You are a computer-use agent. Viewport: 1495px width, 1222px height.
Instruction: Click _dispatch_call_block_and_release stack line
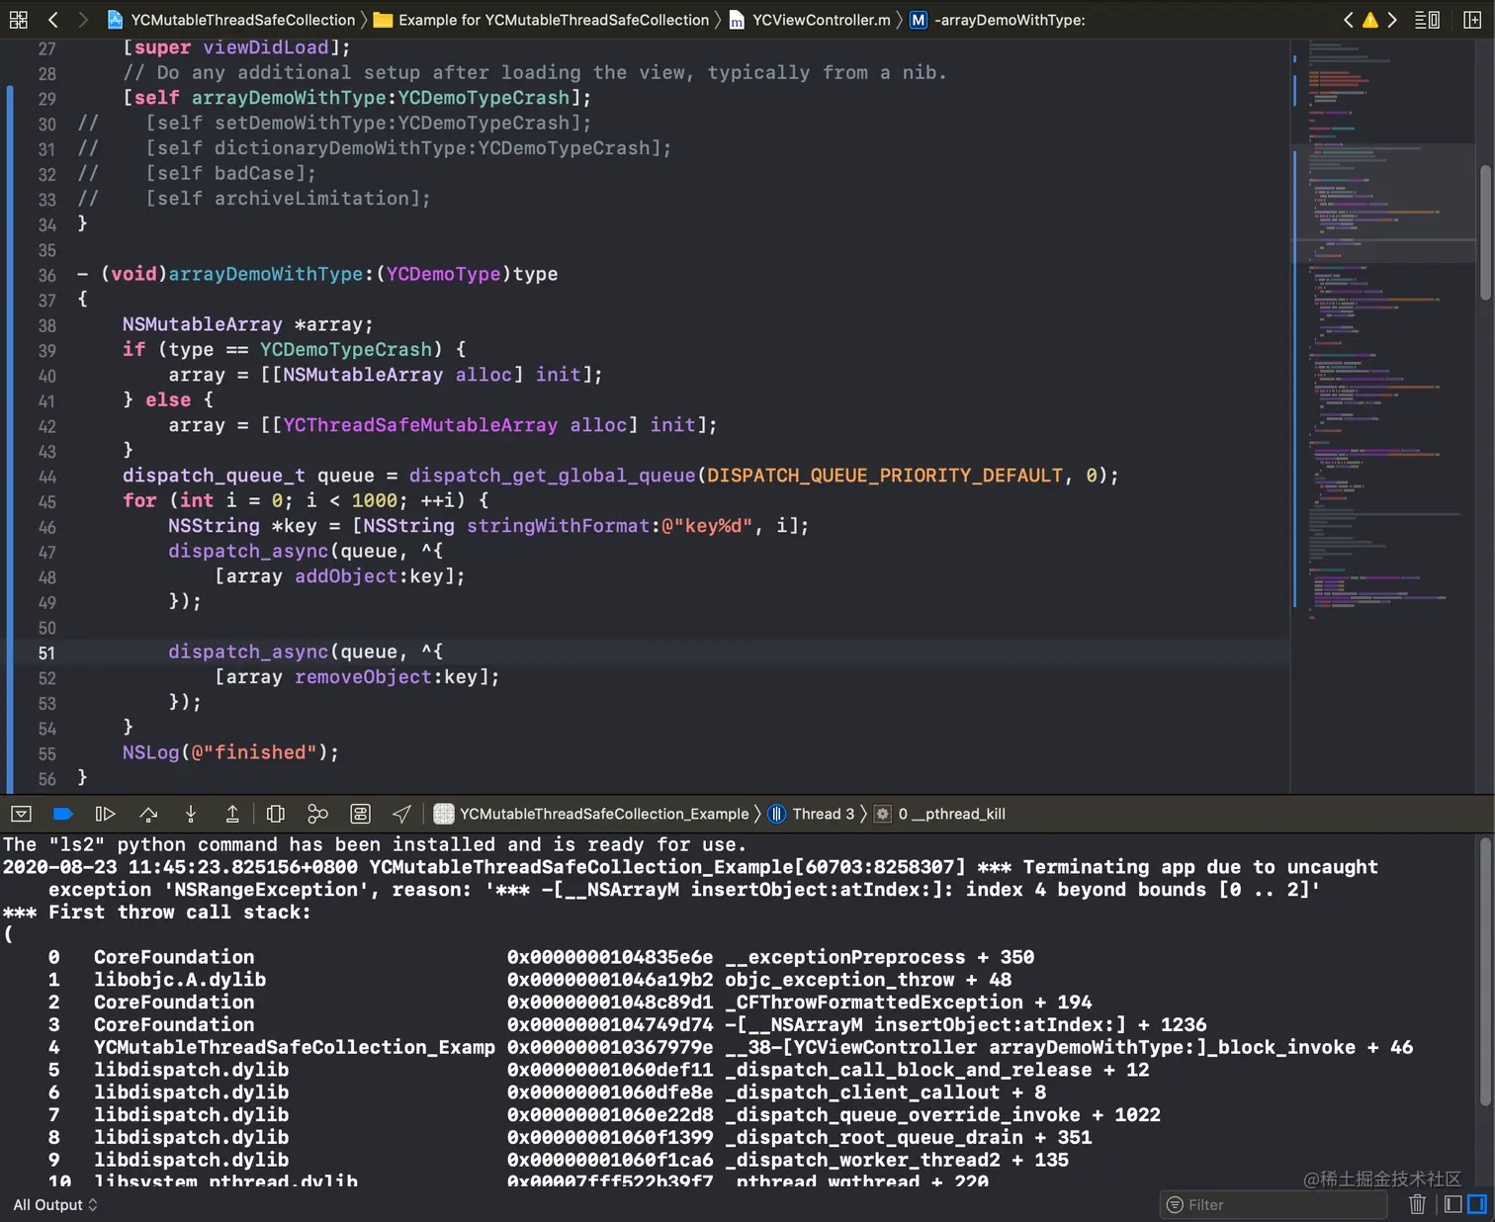coord(598,1070)
